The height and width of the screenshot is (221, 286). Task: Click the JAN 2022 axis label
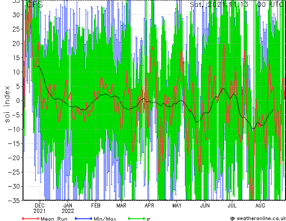tap(68, 208)
